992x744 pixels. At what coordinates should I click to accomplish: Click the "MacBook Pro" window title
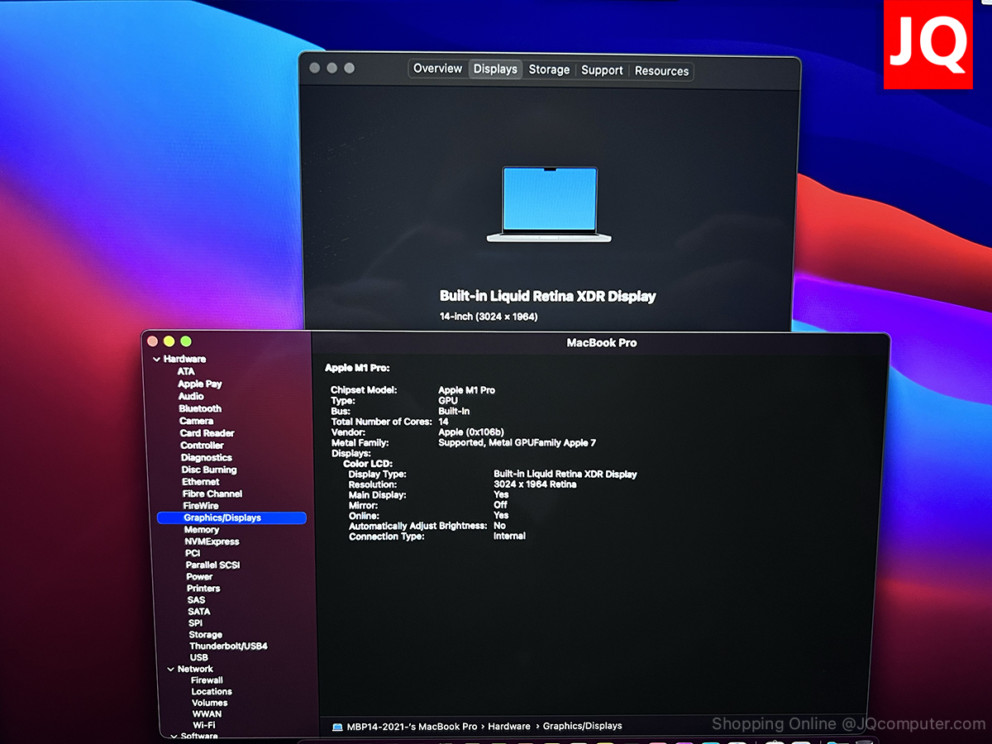pyautogui.click(x=602, y=342)
